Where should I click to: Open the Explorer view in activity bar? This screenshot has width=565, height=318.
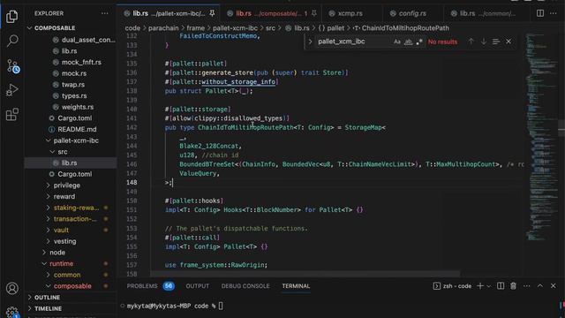[x=11, y=16]
